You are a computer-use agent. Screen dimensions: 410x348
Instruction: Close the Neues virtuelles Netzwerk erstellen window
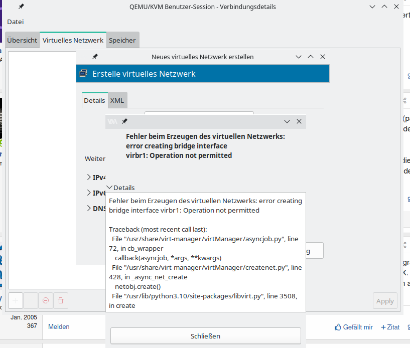click(x=323, y=57)
